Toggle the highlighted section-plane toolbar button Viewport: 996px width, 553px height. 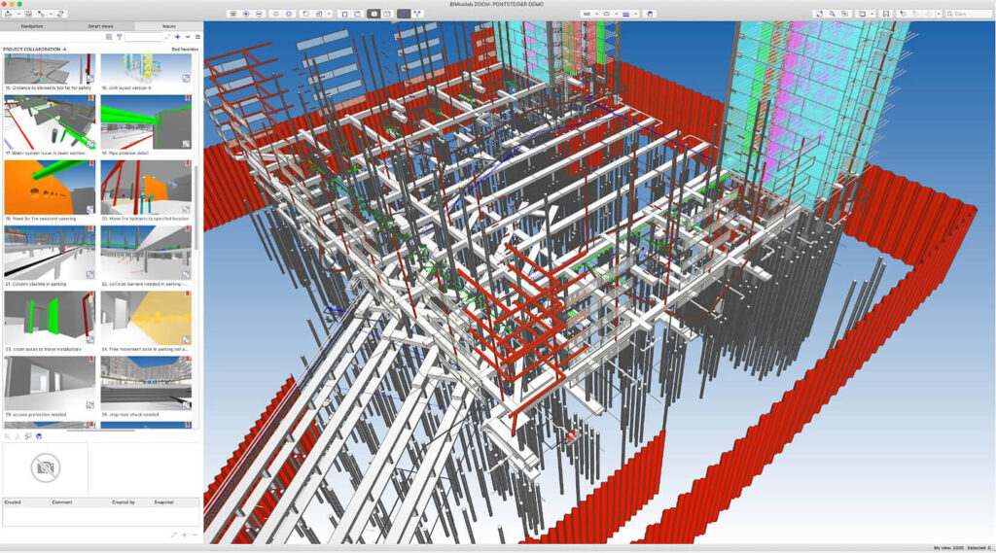point(404,14)
